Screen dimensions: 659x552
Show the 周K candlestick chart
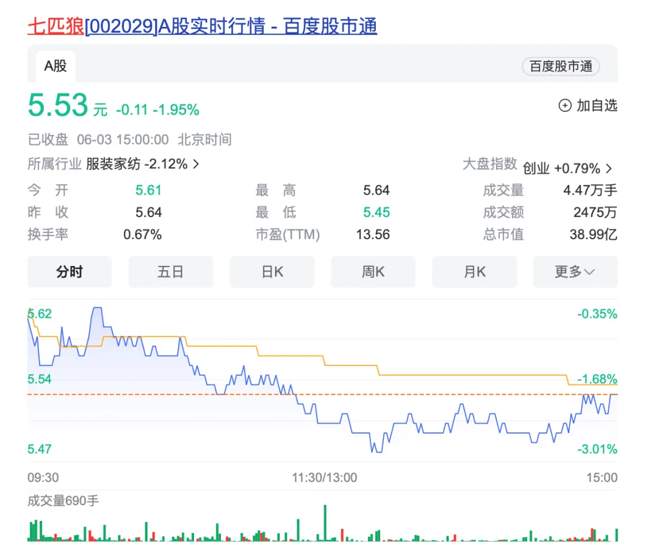pyautogui.click(x=373, y=272)
